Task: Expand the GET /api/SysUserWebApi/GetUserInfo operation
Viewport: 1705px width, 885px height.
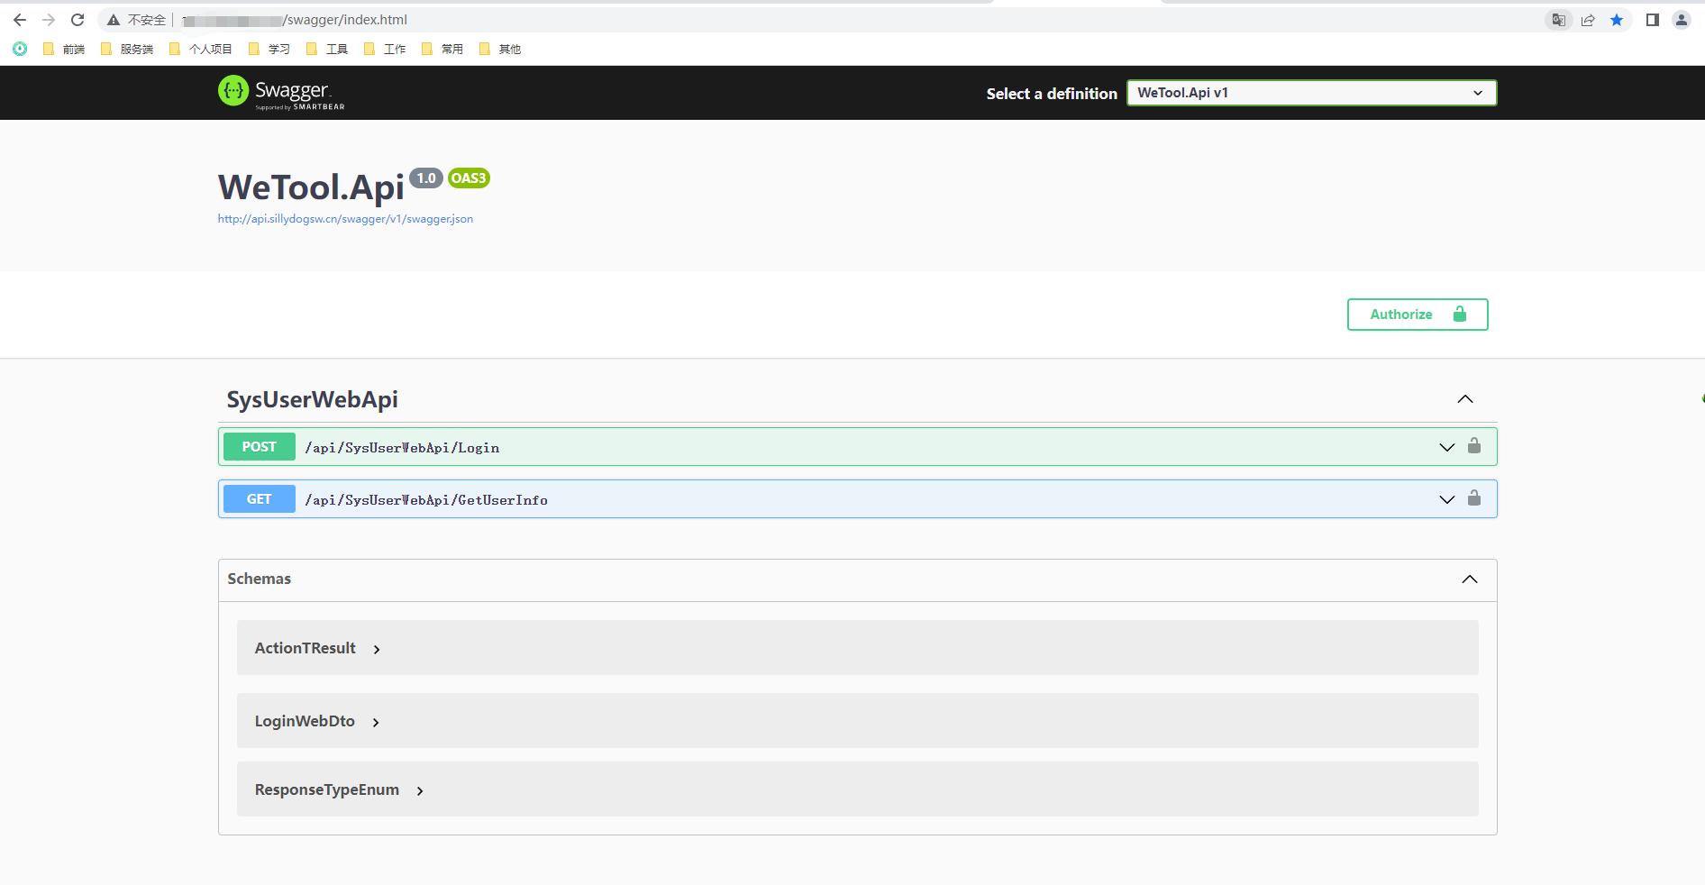Action: pos(1447,498)
